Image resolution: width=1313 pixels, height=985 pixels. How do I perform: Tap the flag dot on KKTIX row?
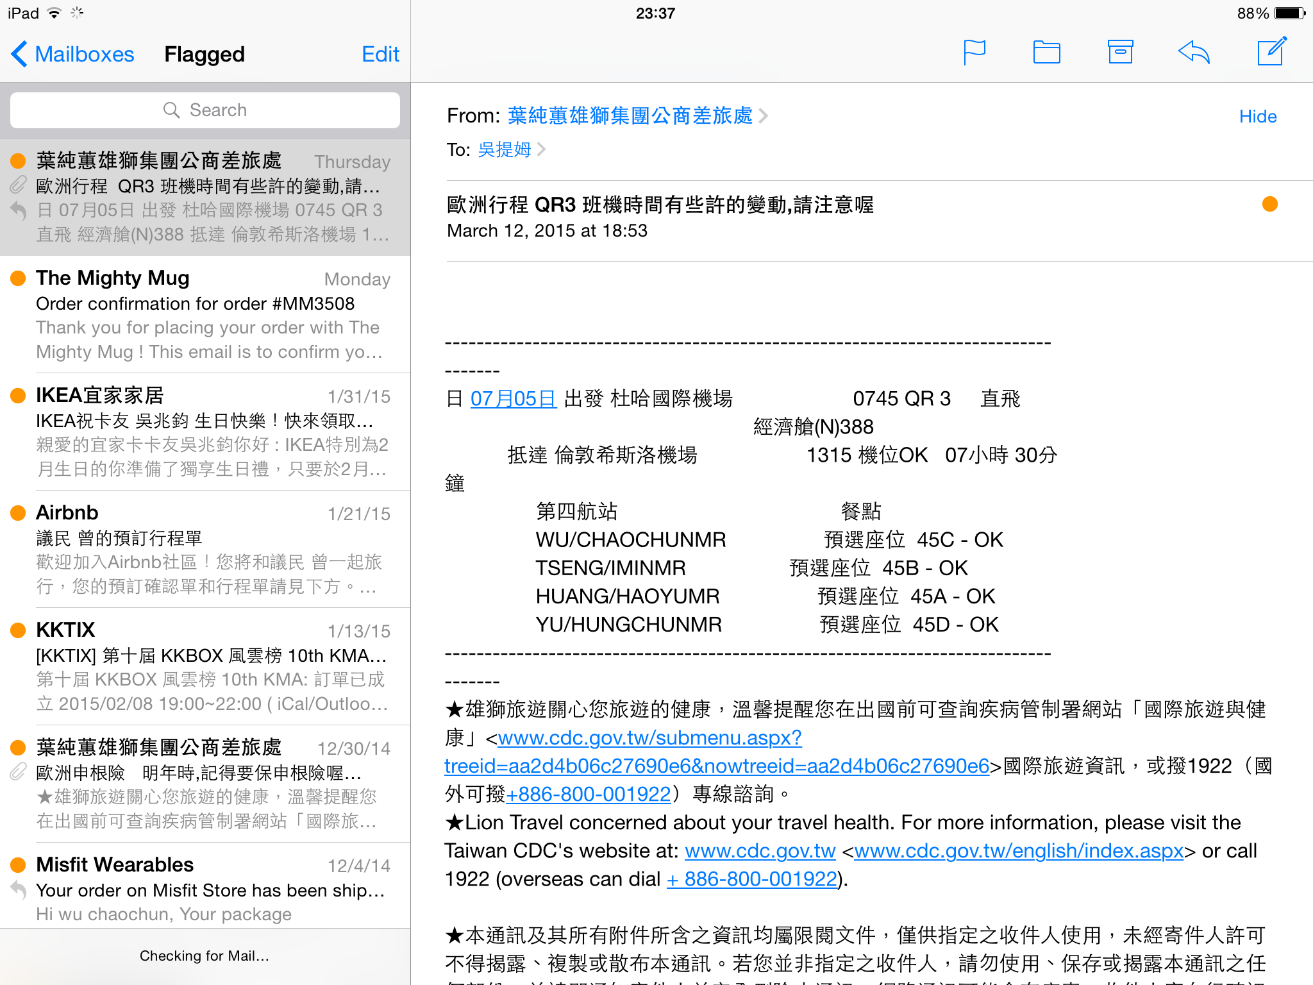pos(18,630)
